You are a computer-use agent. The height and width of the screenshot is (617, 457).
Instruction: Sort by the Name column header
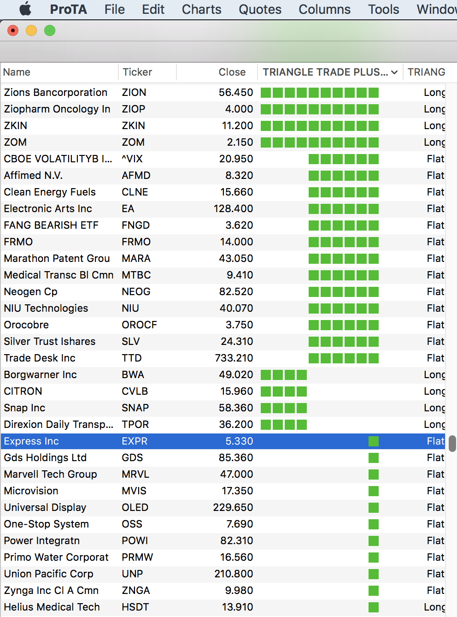click(59, 72)
